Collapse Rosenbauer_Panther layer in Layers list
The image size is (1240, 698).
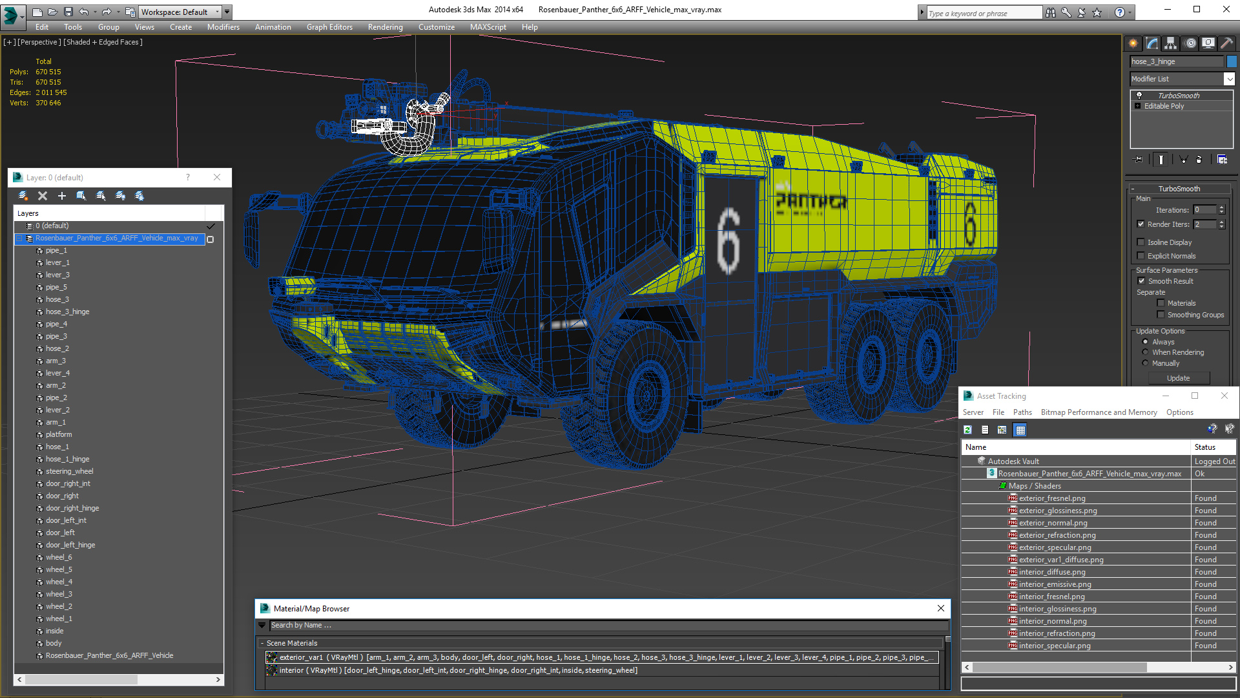19,238
